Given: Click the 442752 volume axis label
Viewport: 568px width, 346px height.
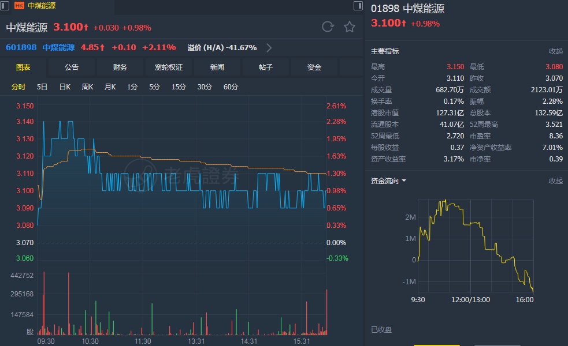Looking at the screenshot, I should [x=22, y=276].
